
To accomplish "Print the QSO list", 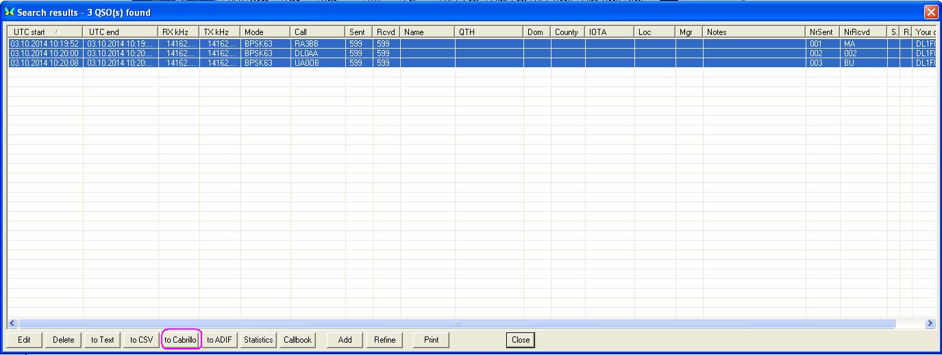I will 431,340.
